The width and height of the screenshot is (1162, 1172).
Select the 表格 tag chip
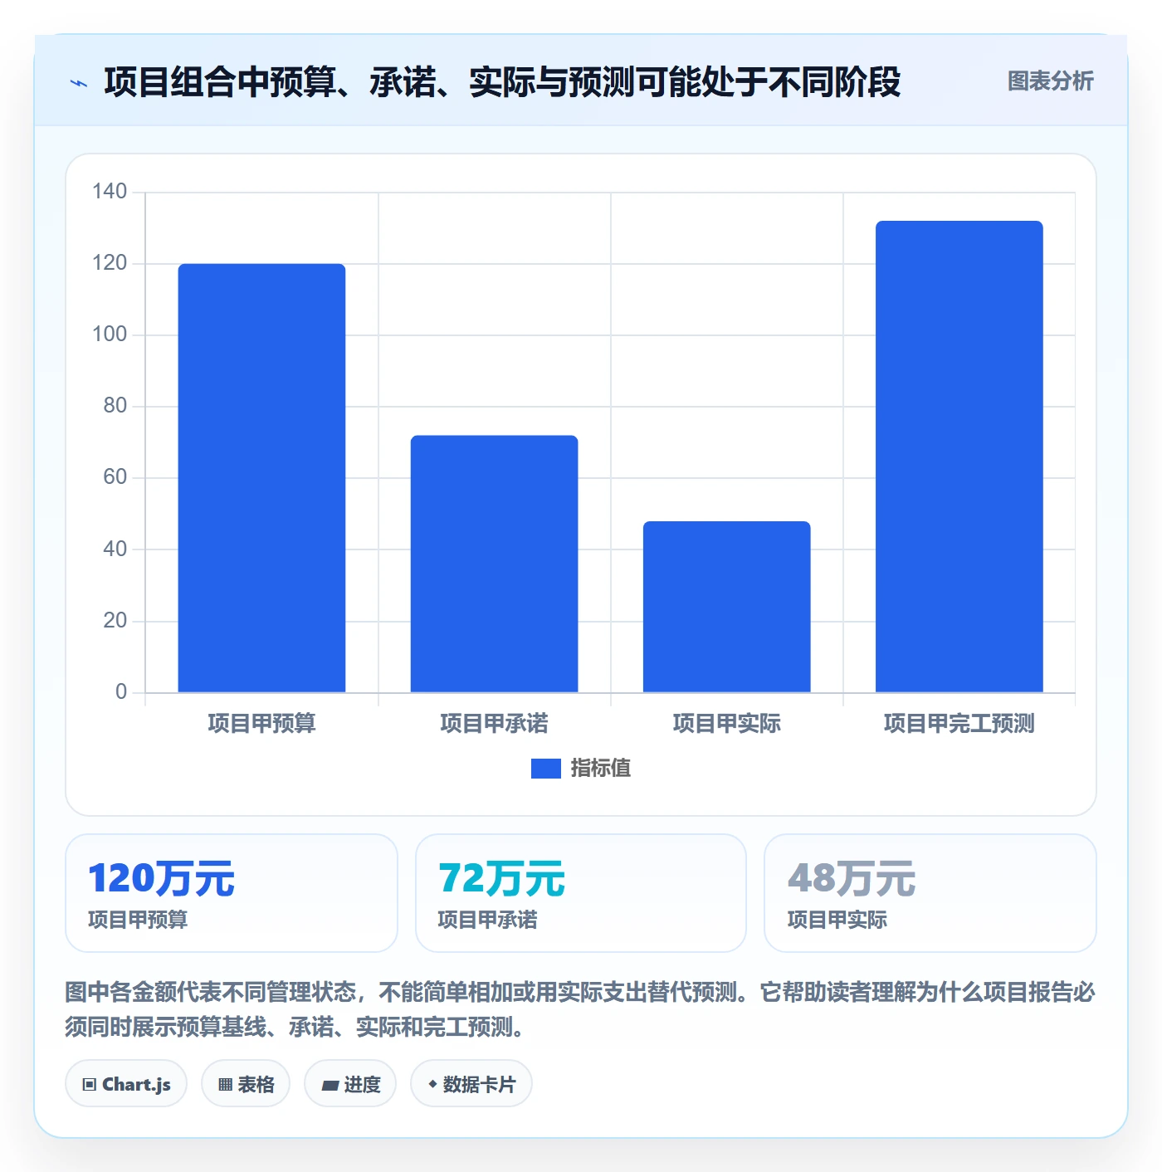(246, 1084)
